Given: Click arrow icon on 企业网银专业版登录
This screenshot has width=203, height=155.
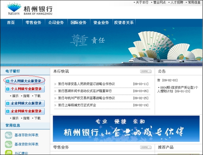Looking at the screenshot, I should click(x=8, y=111).
